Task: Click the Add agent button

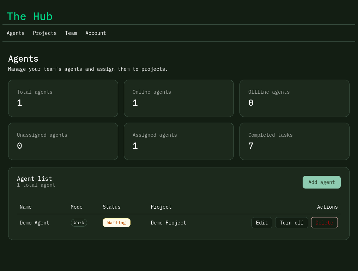Action: 321,182
